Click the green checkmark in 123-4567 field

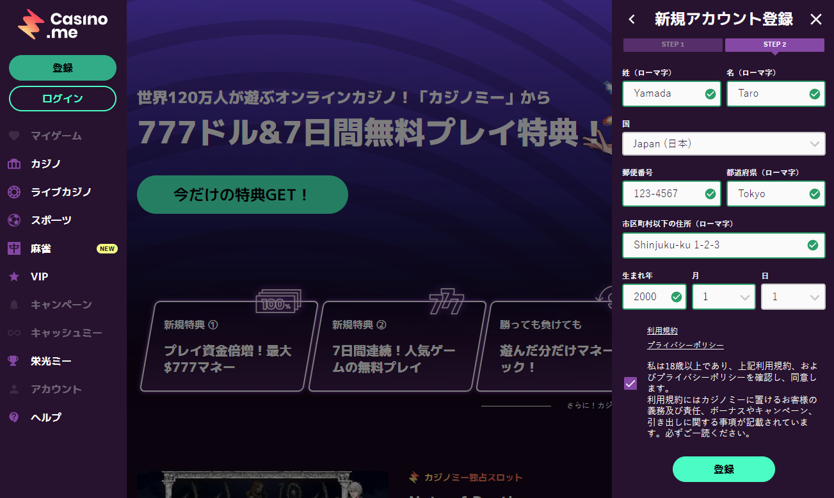coord(710,194)
